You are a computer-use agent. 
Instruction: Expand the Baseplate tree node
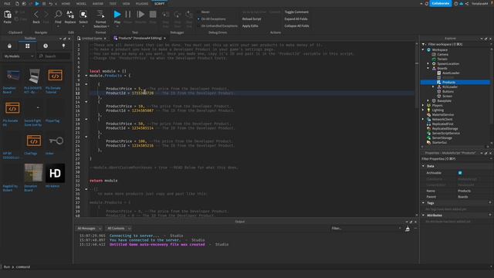pos(428,101)
